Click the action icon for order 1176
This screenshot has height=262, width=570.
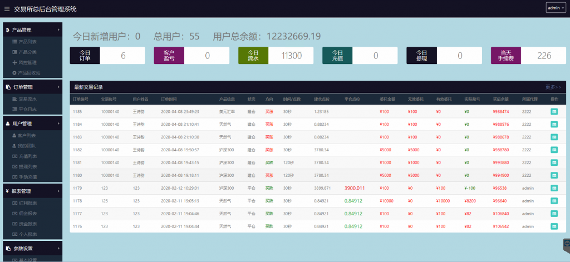coord(554,226)
